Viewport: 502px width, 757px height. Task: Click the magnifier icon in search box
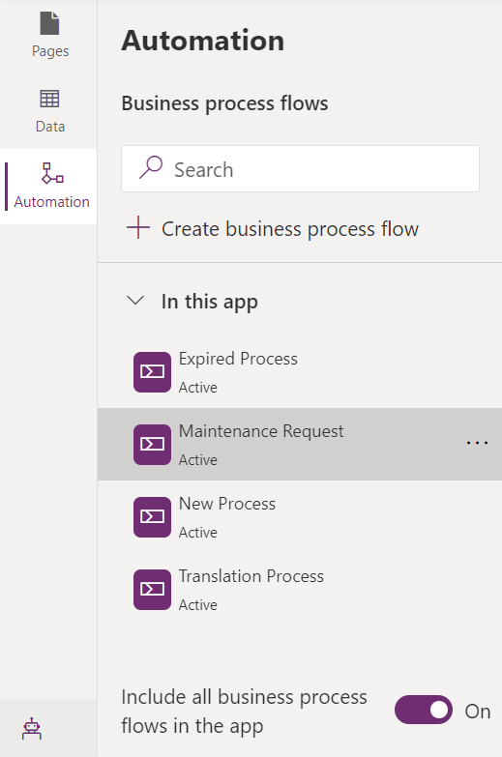click(151, 167)
